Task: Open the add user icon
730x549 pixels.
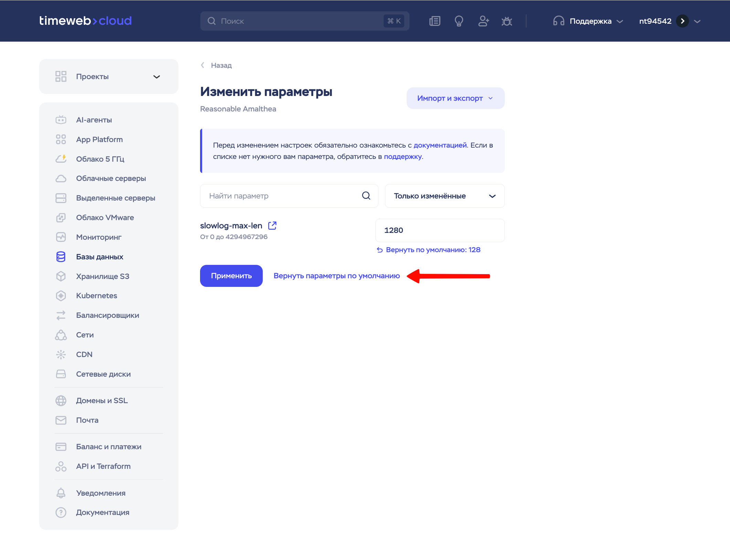Action: 483,21
